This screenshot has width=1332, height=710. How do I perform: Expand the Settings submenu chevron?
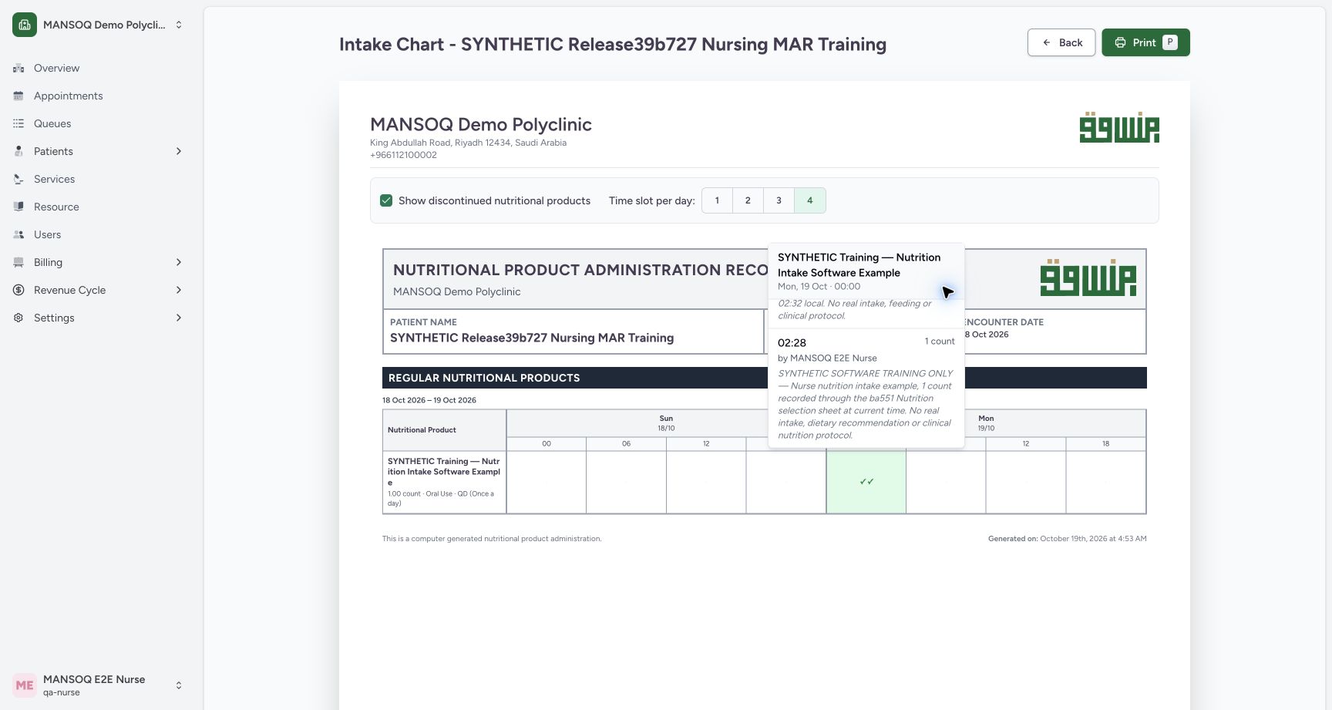tap(179, 318)
